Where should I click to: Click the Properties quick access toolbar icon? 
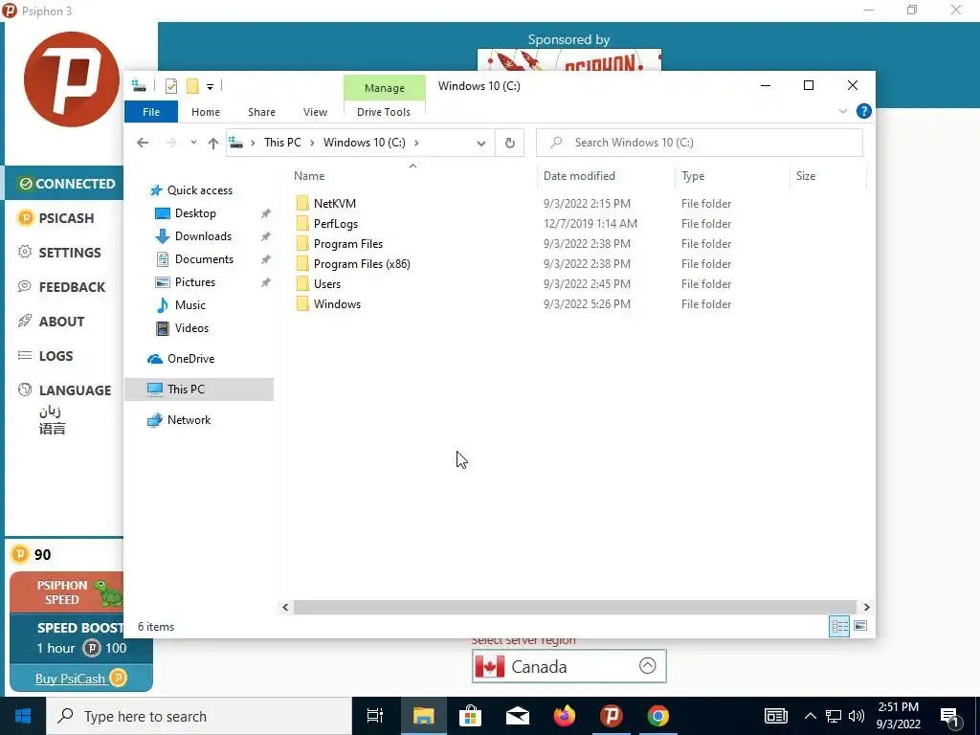[x=171, y=86]
